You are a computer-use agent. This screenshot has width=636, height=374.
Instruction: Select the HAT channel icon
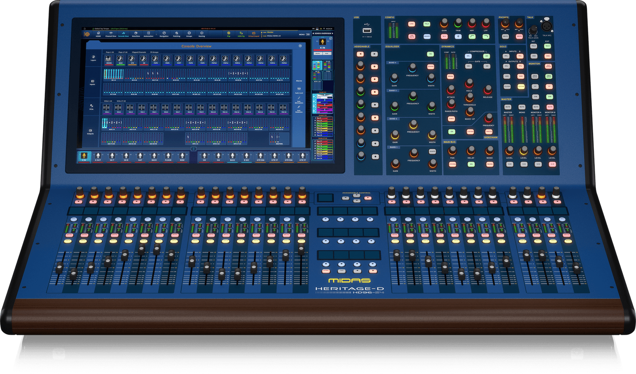[x=140, y=156]
